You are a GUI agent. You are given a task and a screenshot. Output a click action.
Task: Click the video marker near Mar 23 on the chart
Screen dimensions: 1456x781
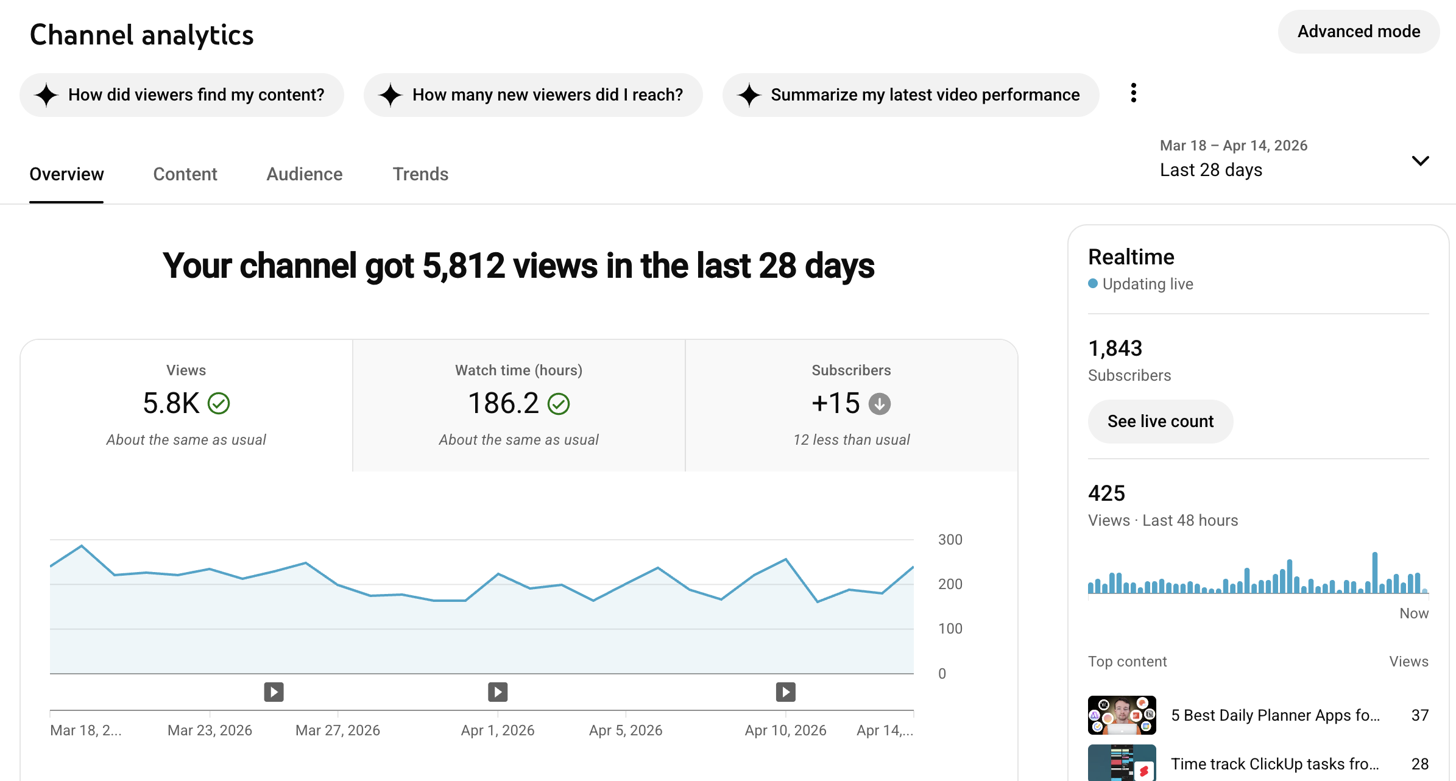[274, 692]
